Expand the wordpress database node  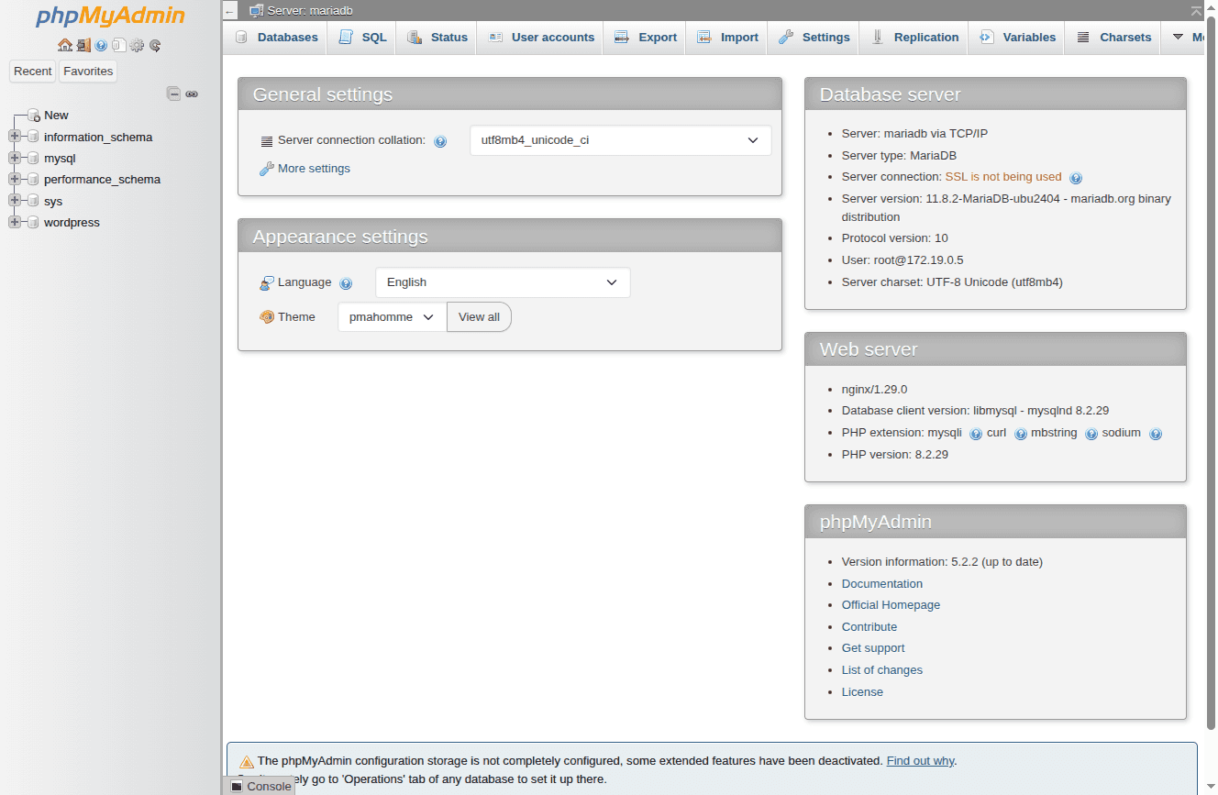(x=14, y=223)
